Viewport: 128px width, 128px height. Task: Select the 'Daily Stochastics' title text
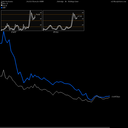7,2
